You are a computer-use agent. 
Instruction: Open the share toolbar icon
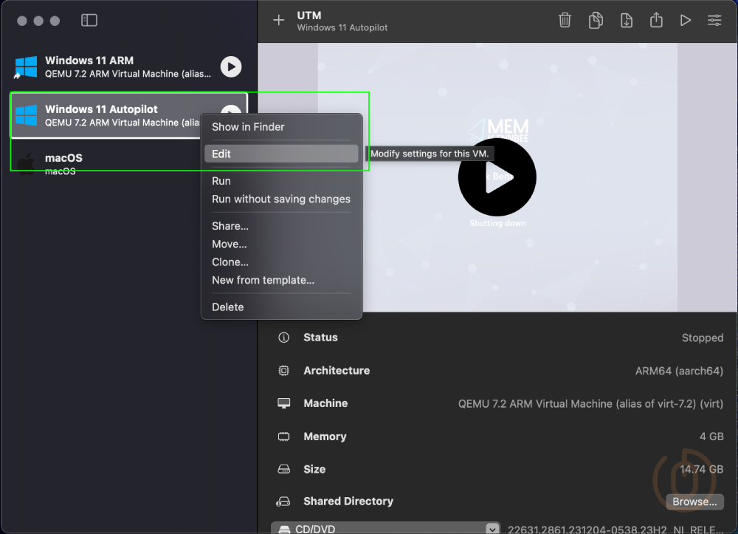(655, 20)
